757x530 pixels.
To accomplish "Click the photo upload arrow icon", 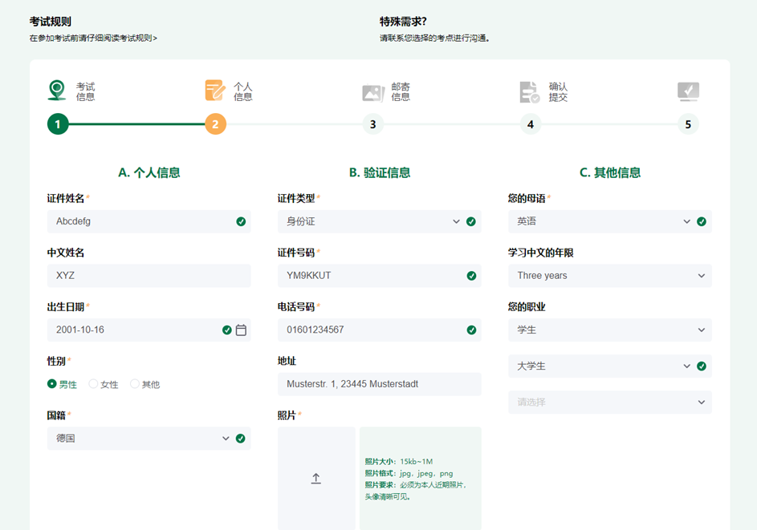I will [x=315, y=479].
